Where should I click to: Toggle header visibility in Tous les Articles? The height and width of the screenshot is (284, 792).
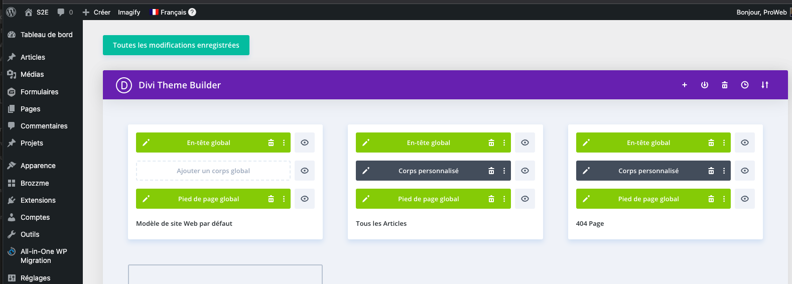[x=525, y=143]
